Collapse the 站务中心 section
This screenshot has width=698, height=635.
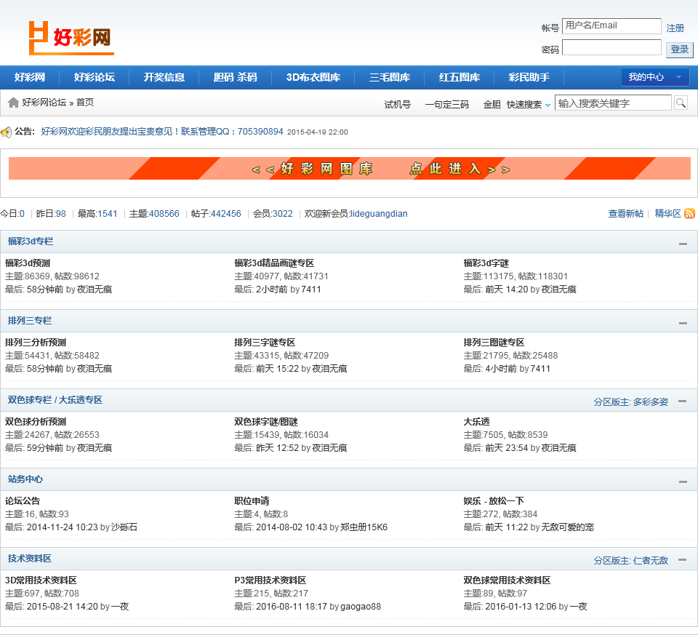[683, 482]
